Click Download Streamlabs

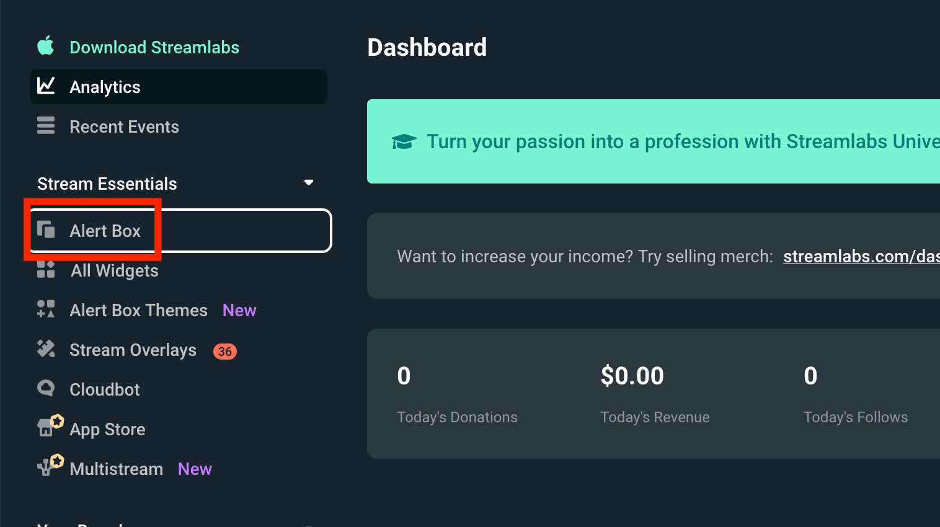click(154, 46)
